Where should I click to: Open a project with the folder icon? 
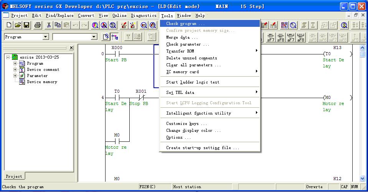point(18,25)
